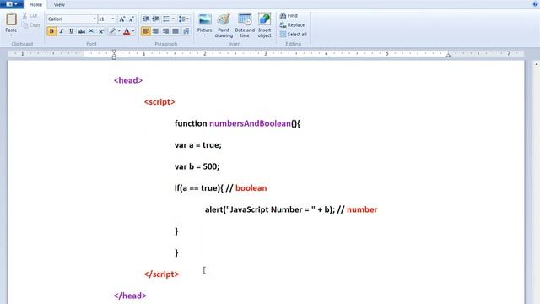Toggle Underline formatting
The image size is (540, 304).
click(x=71, y=31)
